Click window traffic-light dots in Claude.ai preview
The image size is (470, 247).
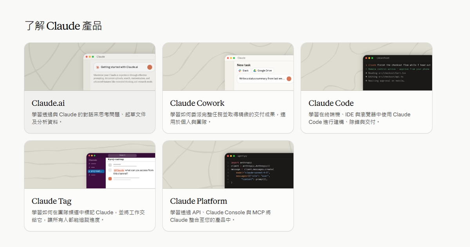pos(89,57)
